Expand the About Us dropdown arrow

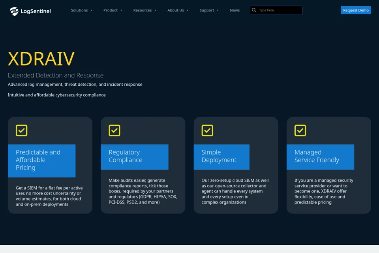click(x=187, y=10)
